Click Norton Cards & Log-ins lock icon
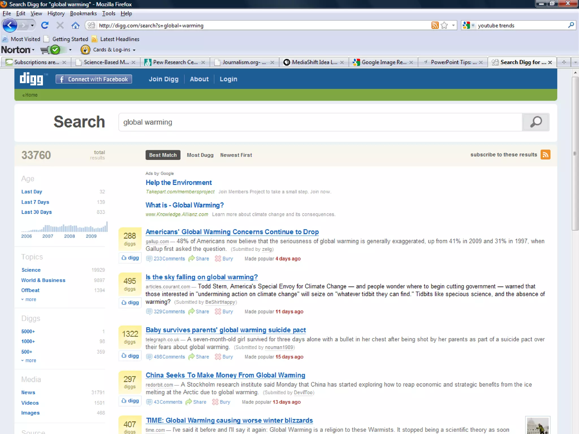 tap(85, 50)
